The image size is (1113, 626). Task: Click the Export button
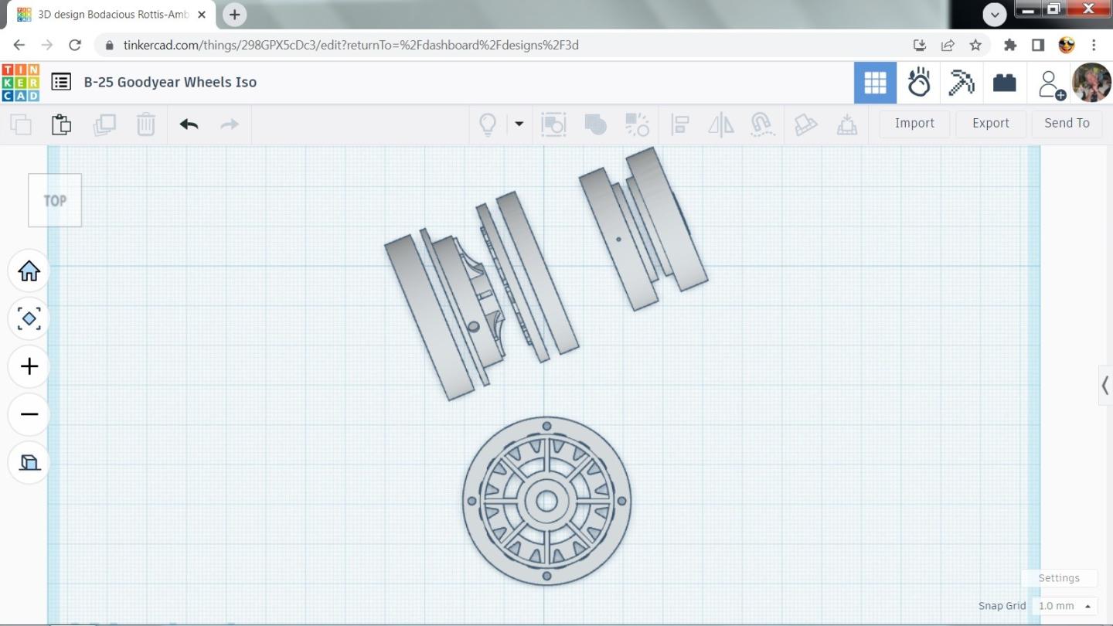[990, 124]
